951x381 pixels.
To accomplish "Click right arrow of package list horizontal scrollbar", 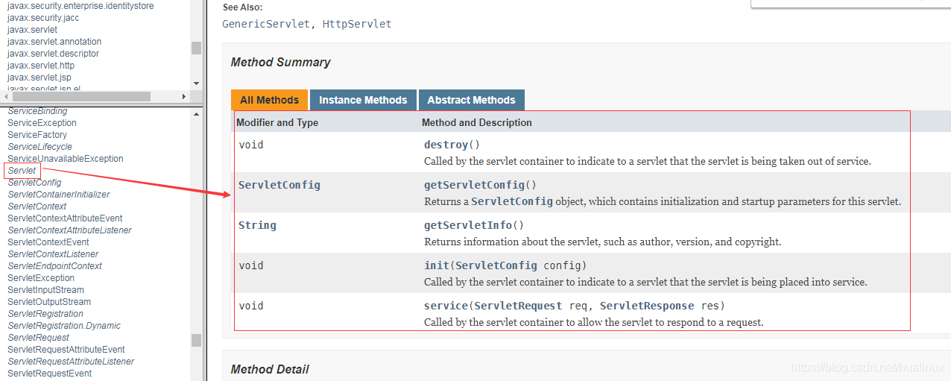I will click(x=184, y=96).
